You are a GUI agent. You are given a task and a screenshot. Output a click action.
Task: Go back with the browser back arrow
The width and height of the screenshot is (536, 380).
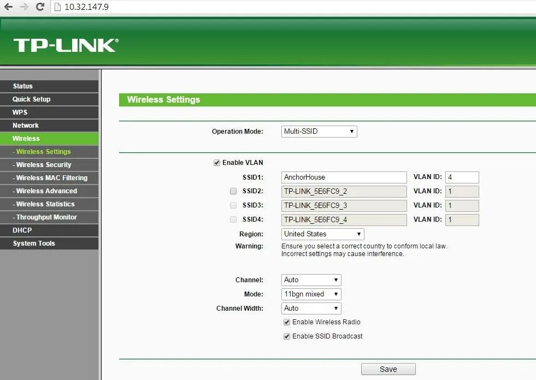8,7
